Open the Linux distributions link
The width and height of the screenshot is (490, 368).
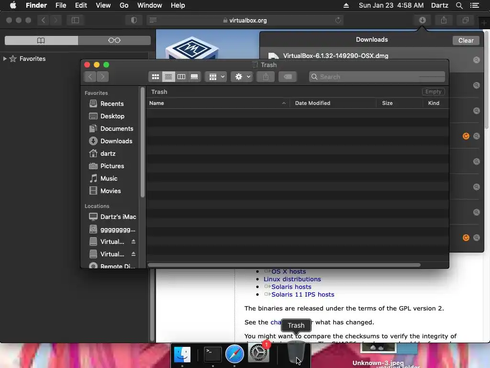click(x=292, y=279)
